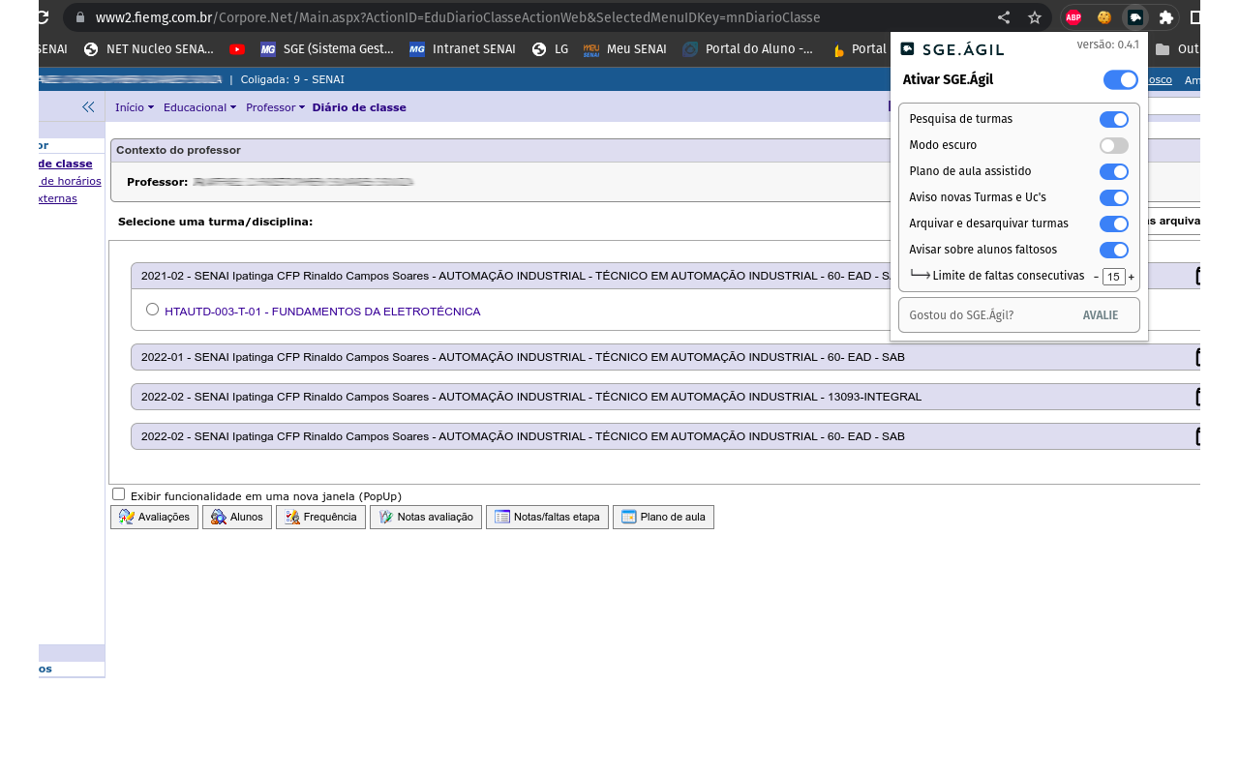Toggle Avisar sobre alunos faltosos switch
Screen dimensions: 1239x774
(x=1114, y=250)
